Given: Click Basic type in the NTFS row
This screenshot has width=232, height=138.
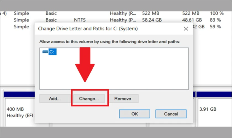Looking at the screenshot, I should pyautogui.click(x=51, y=20).
